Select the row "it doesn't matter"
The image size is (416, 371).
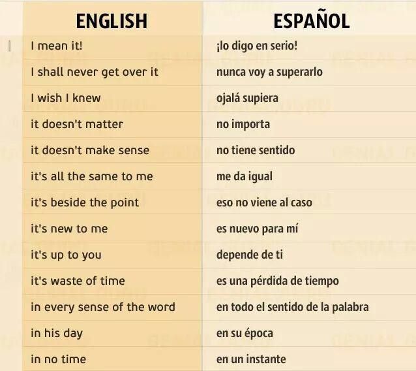pyautogui.click(x=77, y=124)
